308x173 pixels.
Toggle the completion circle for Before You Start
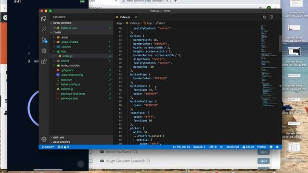(90, 152)
